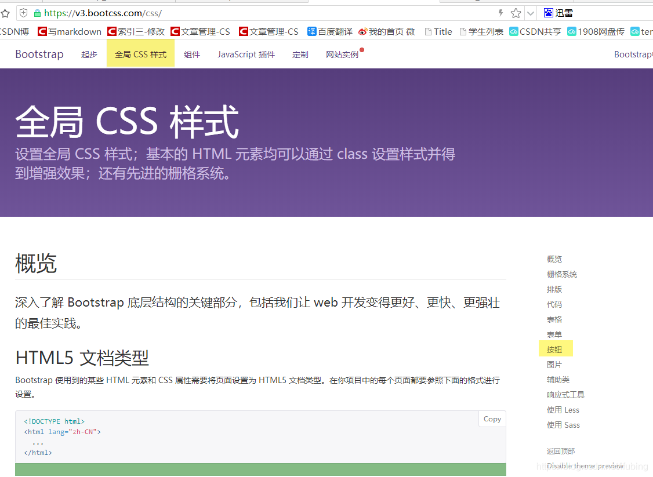Jump to 使用 Less in the sidebar

[563, 410]
